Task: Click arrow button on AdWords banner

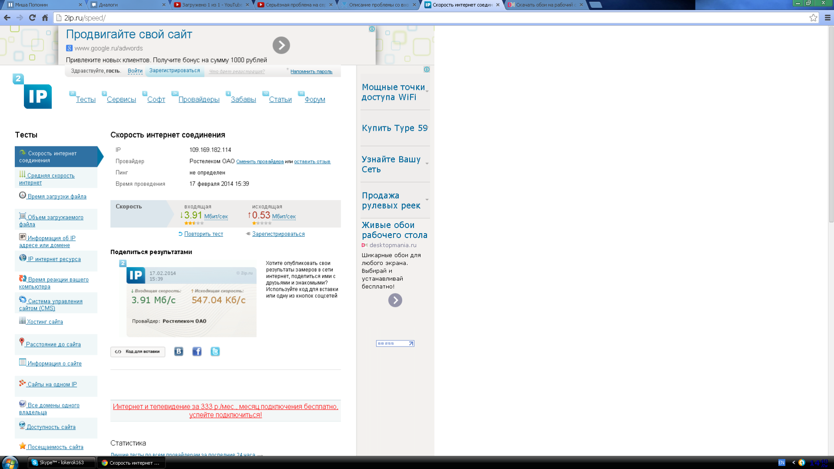Action: pos(281,45)
